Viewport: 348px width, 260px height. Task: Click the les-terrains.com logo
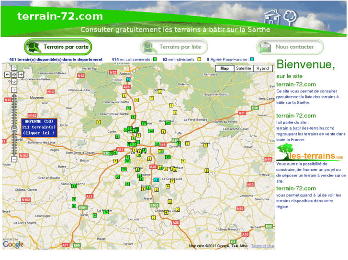(310, 153)
